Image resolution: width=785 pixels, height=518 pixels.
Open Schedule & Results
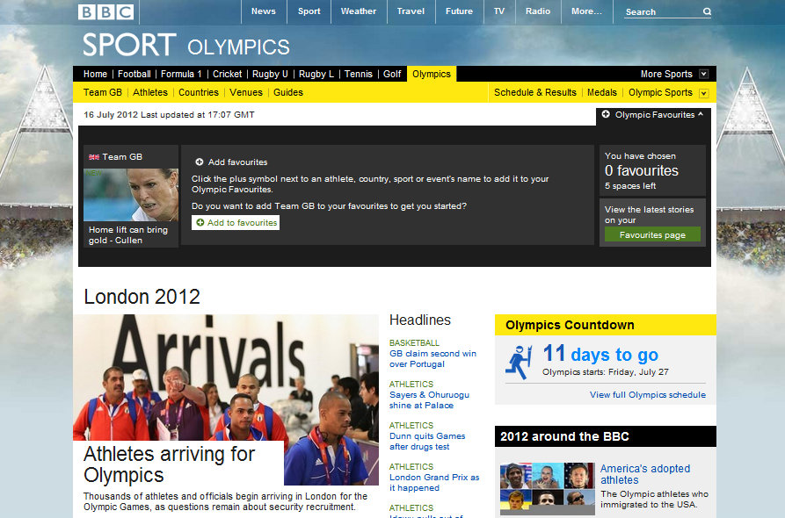click(535, 92)
